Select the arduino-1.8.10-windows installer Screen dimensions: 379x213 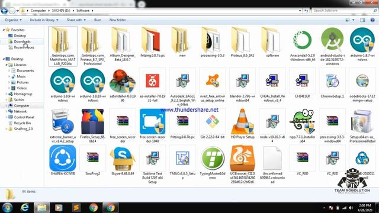click(x=92, y=85)
